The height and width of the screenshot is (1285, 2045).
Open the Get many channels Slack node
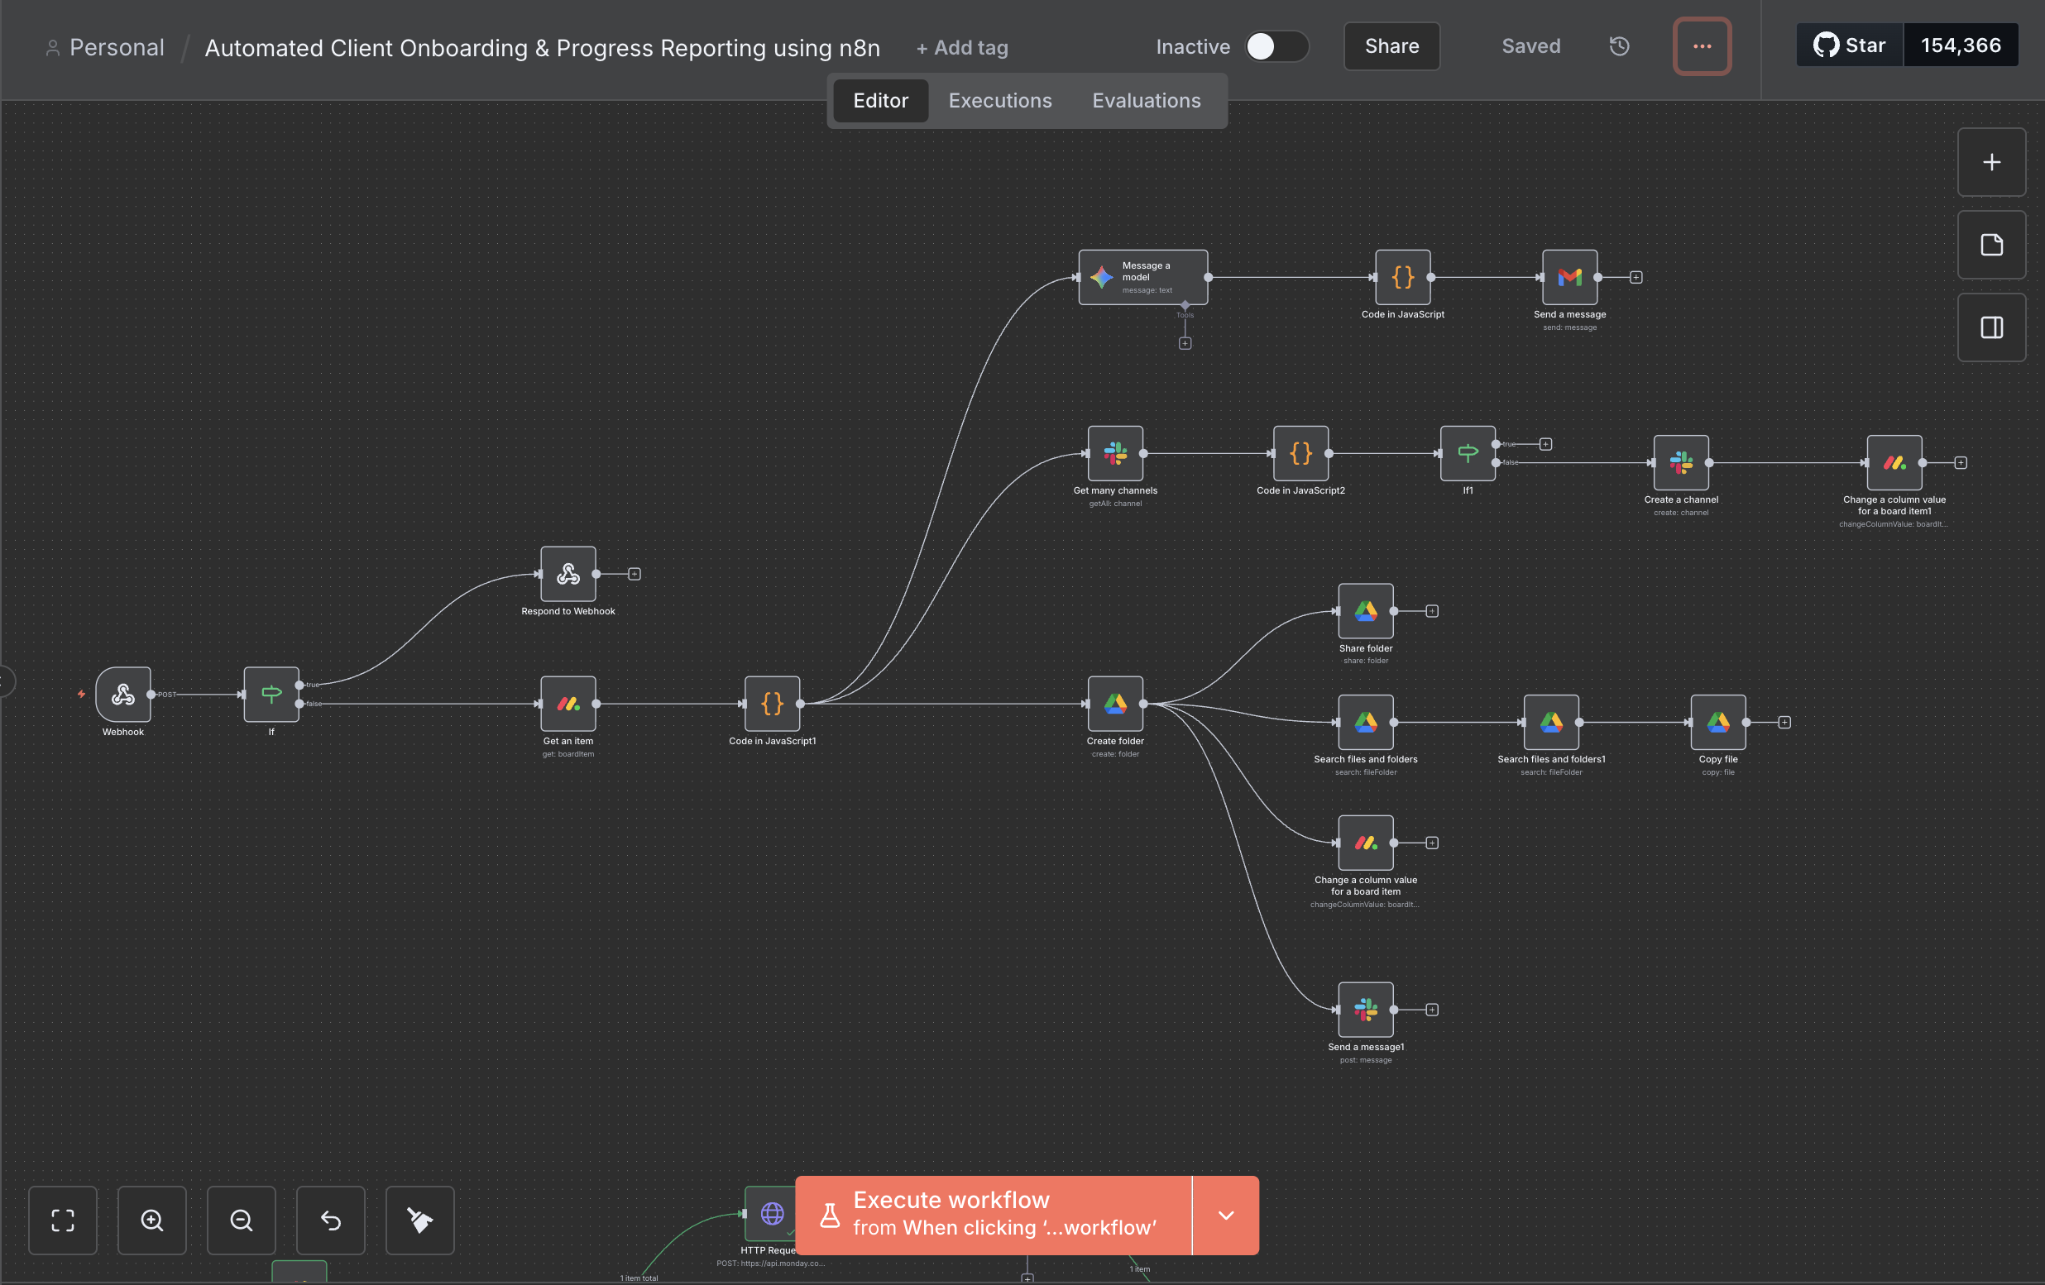tap(1114, 452)
